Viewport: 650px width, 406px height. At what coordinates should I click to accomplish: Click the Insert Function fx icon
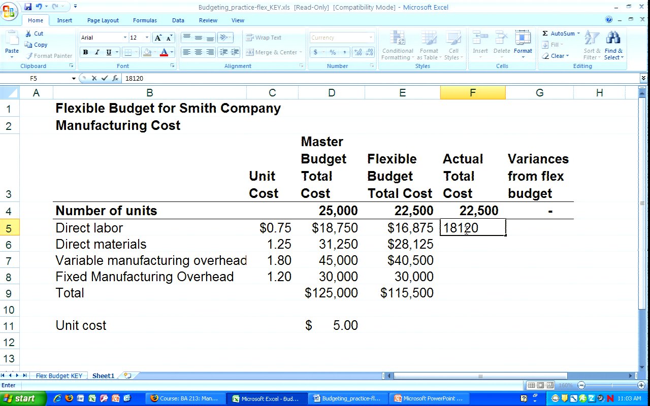pyautogui.click(x=115, y=78)
